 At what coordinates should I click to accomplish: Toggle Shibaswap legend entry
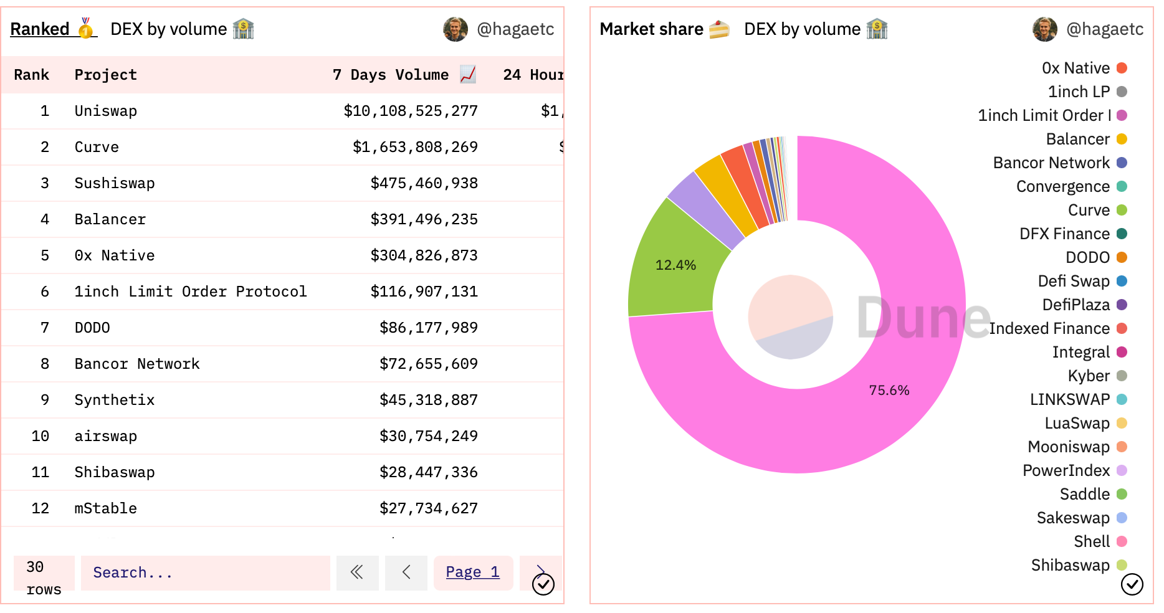pyautogui.click(x=1079, y=565)
